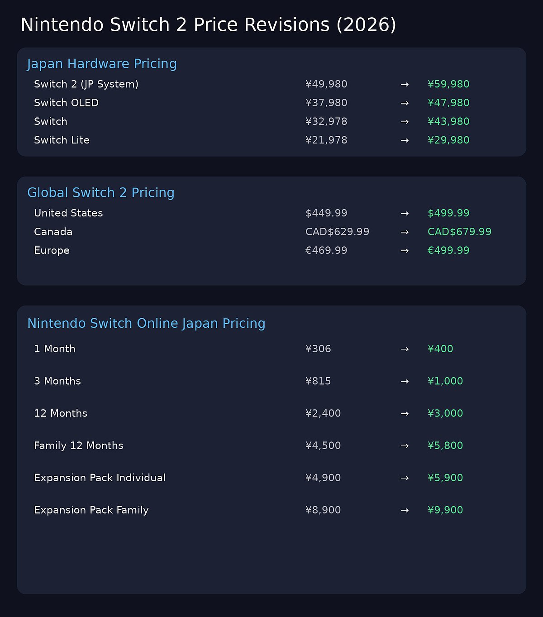
Task: Select new price ¥1,000
Action: pos(445,381)
